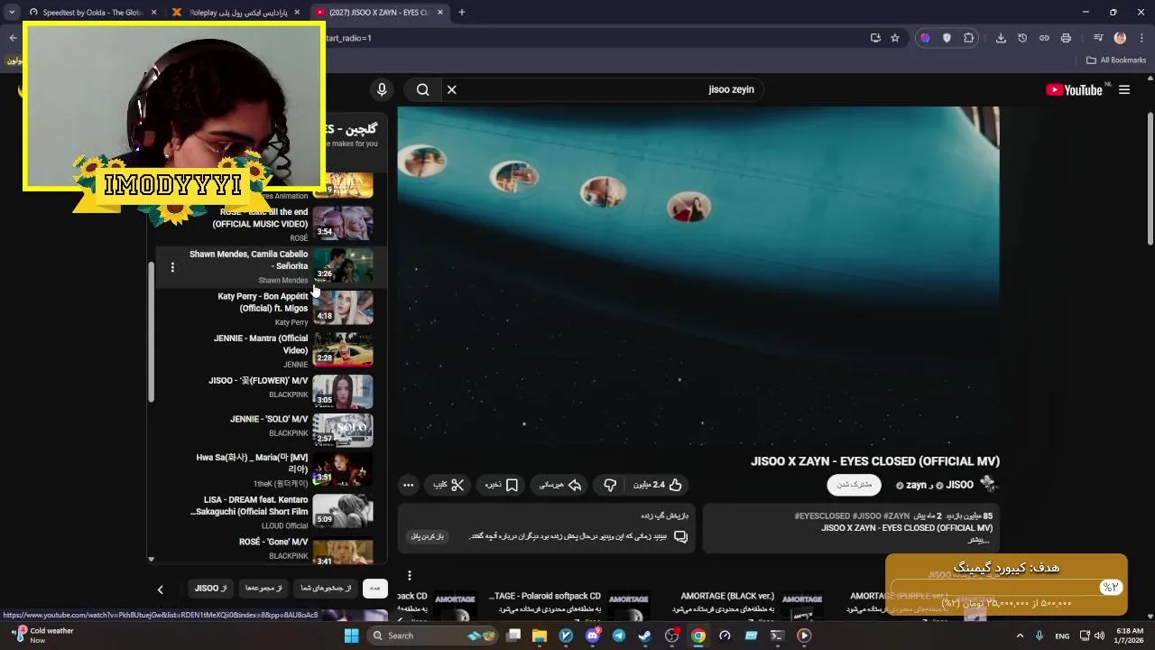The width and height of the screenshot is (1155, 650).
Task: Open the tab search dropdown arrow
Action: point(12,13)
